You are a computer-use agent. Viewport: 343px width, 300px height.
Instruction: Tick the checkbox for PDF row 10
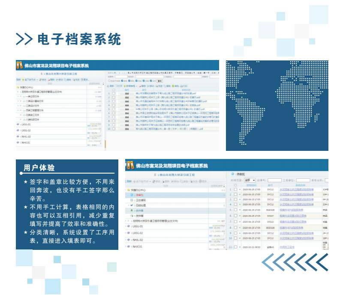click(114, 129)
